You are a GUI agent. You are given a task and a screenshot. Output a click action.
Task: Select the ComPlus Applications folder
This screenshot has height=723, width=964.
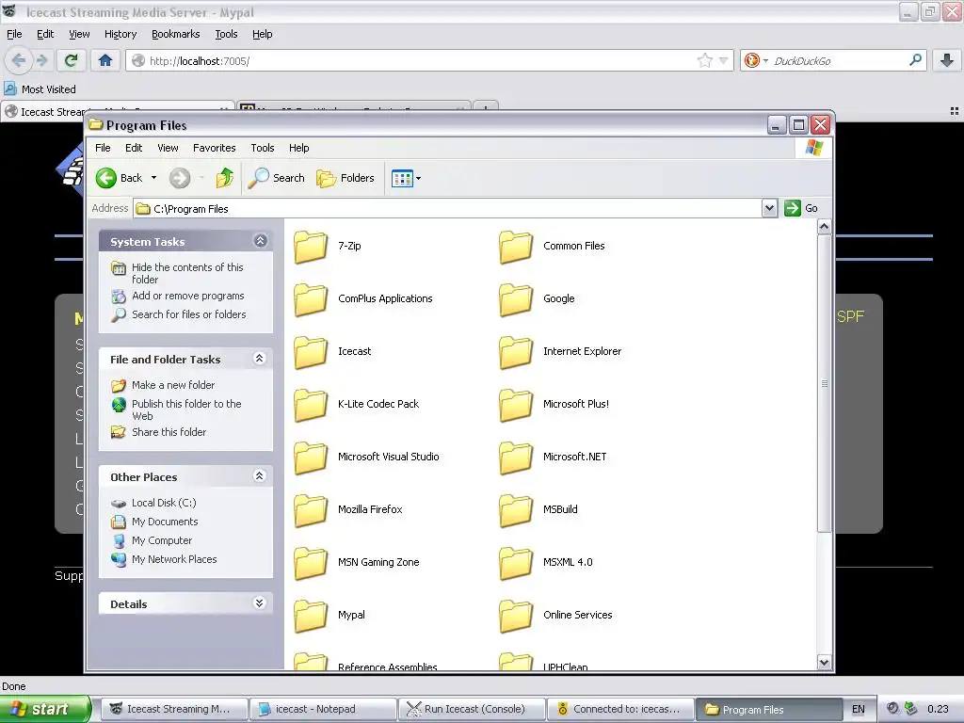[x=363, y=298]
